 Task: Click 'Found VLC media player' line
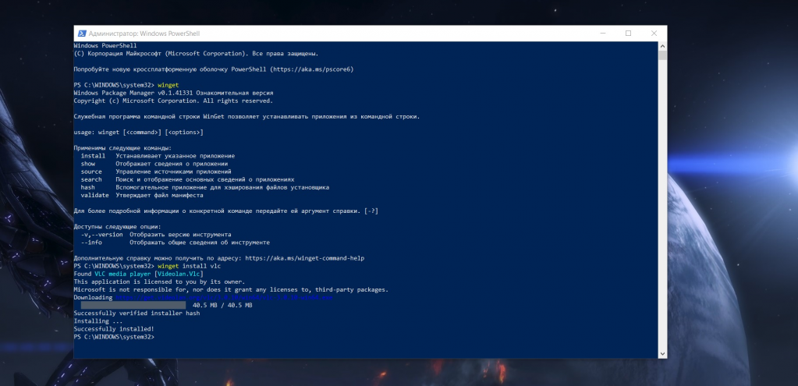[x=138, y=274]
